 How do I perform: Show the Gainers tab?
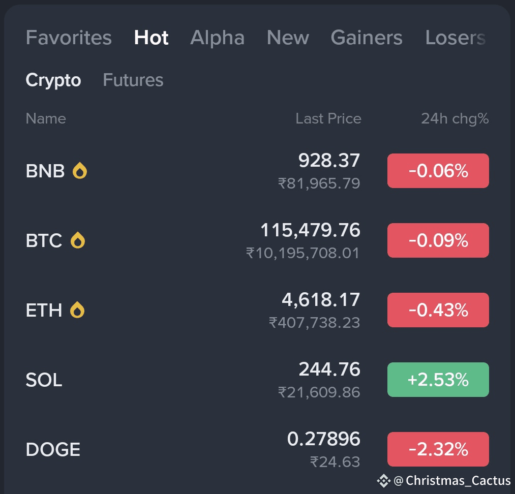pyautogui.click(x=367, y=38)
